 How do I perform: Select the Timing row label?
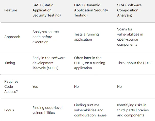(x=10, y=63)
